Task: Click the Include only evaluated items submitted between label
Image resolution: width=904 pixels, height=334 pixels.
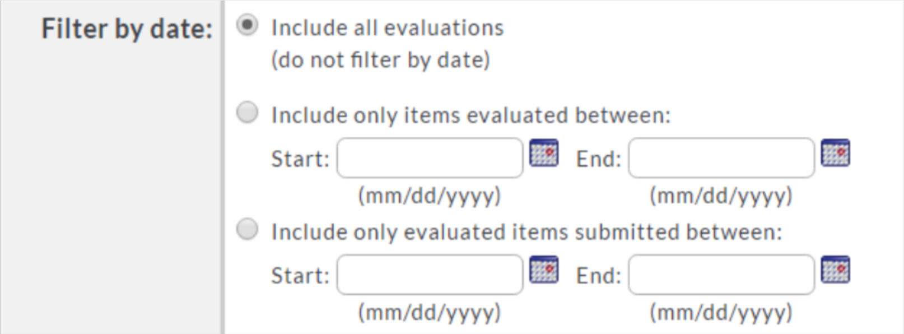Action: point(526,232)
